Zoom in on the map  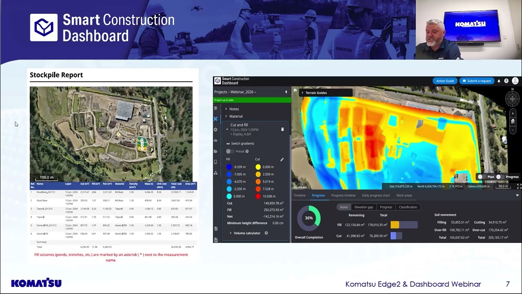(x=513, y=114)
